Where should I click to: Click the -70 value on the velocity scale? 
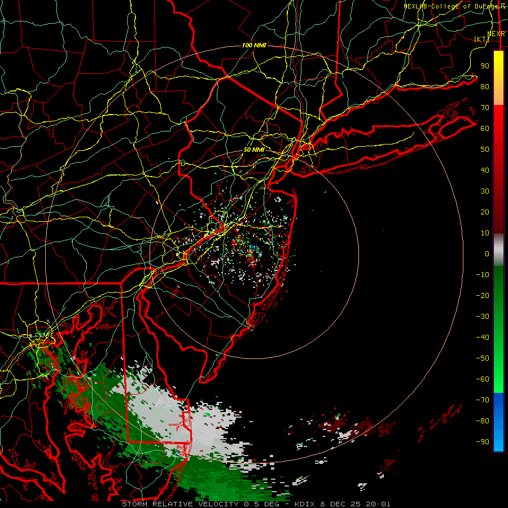[x=483, y=400]
